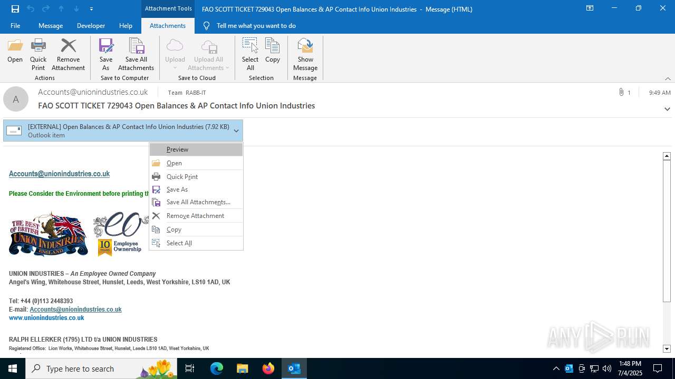Show hidden system tray icons
The width and height of the screenshot is (675, 379).
(556, 368)
